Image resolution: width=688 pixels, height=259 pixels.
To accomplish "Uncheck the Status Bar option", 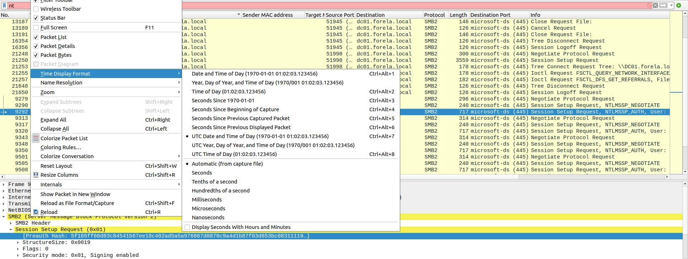I will [36, 18].
